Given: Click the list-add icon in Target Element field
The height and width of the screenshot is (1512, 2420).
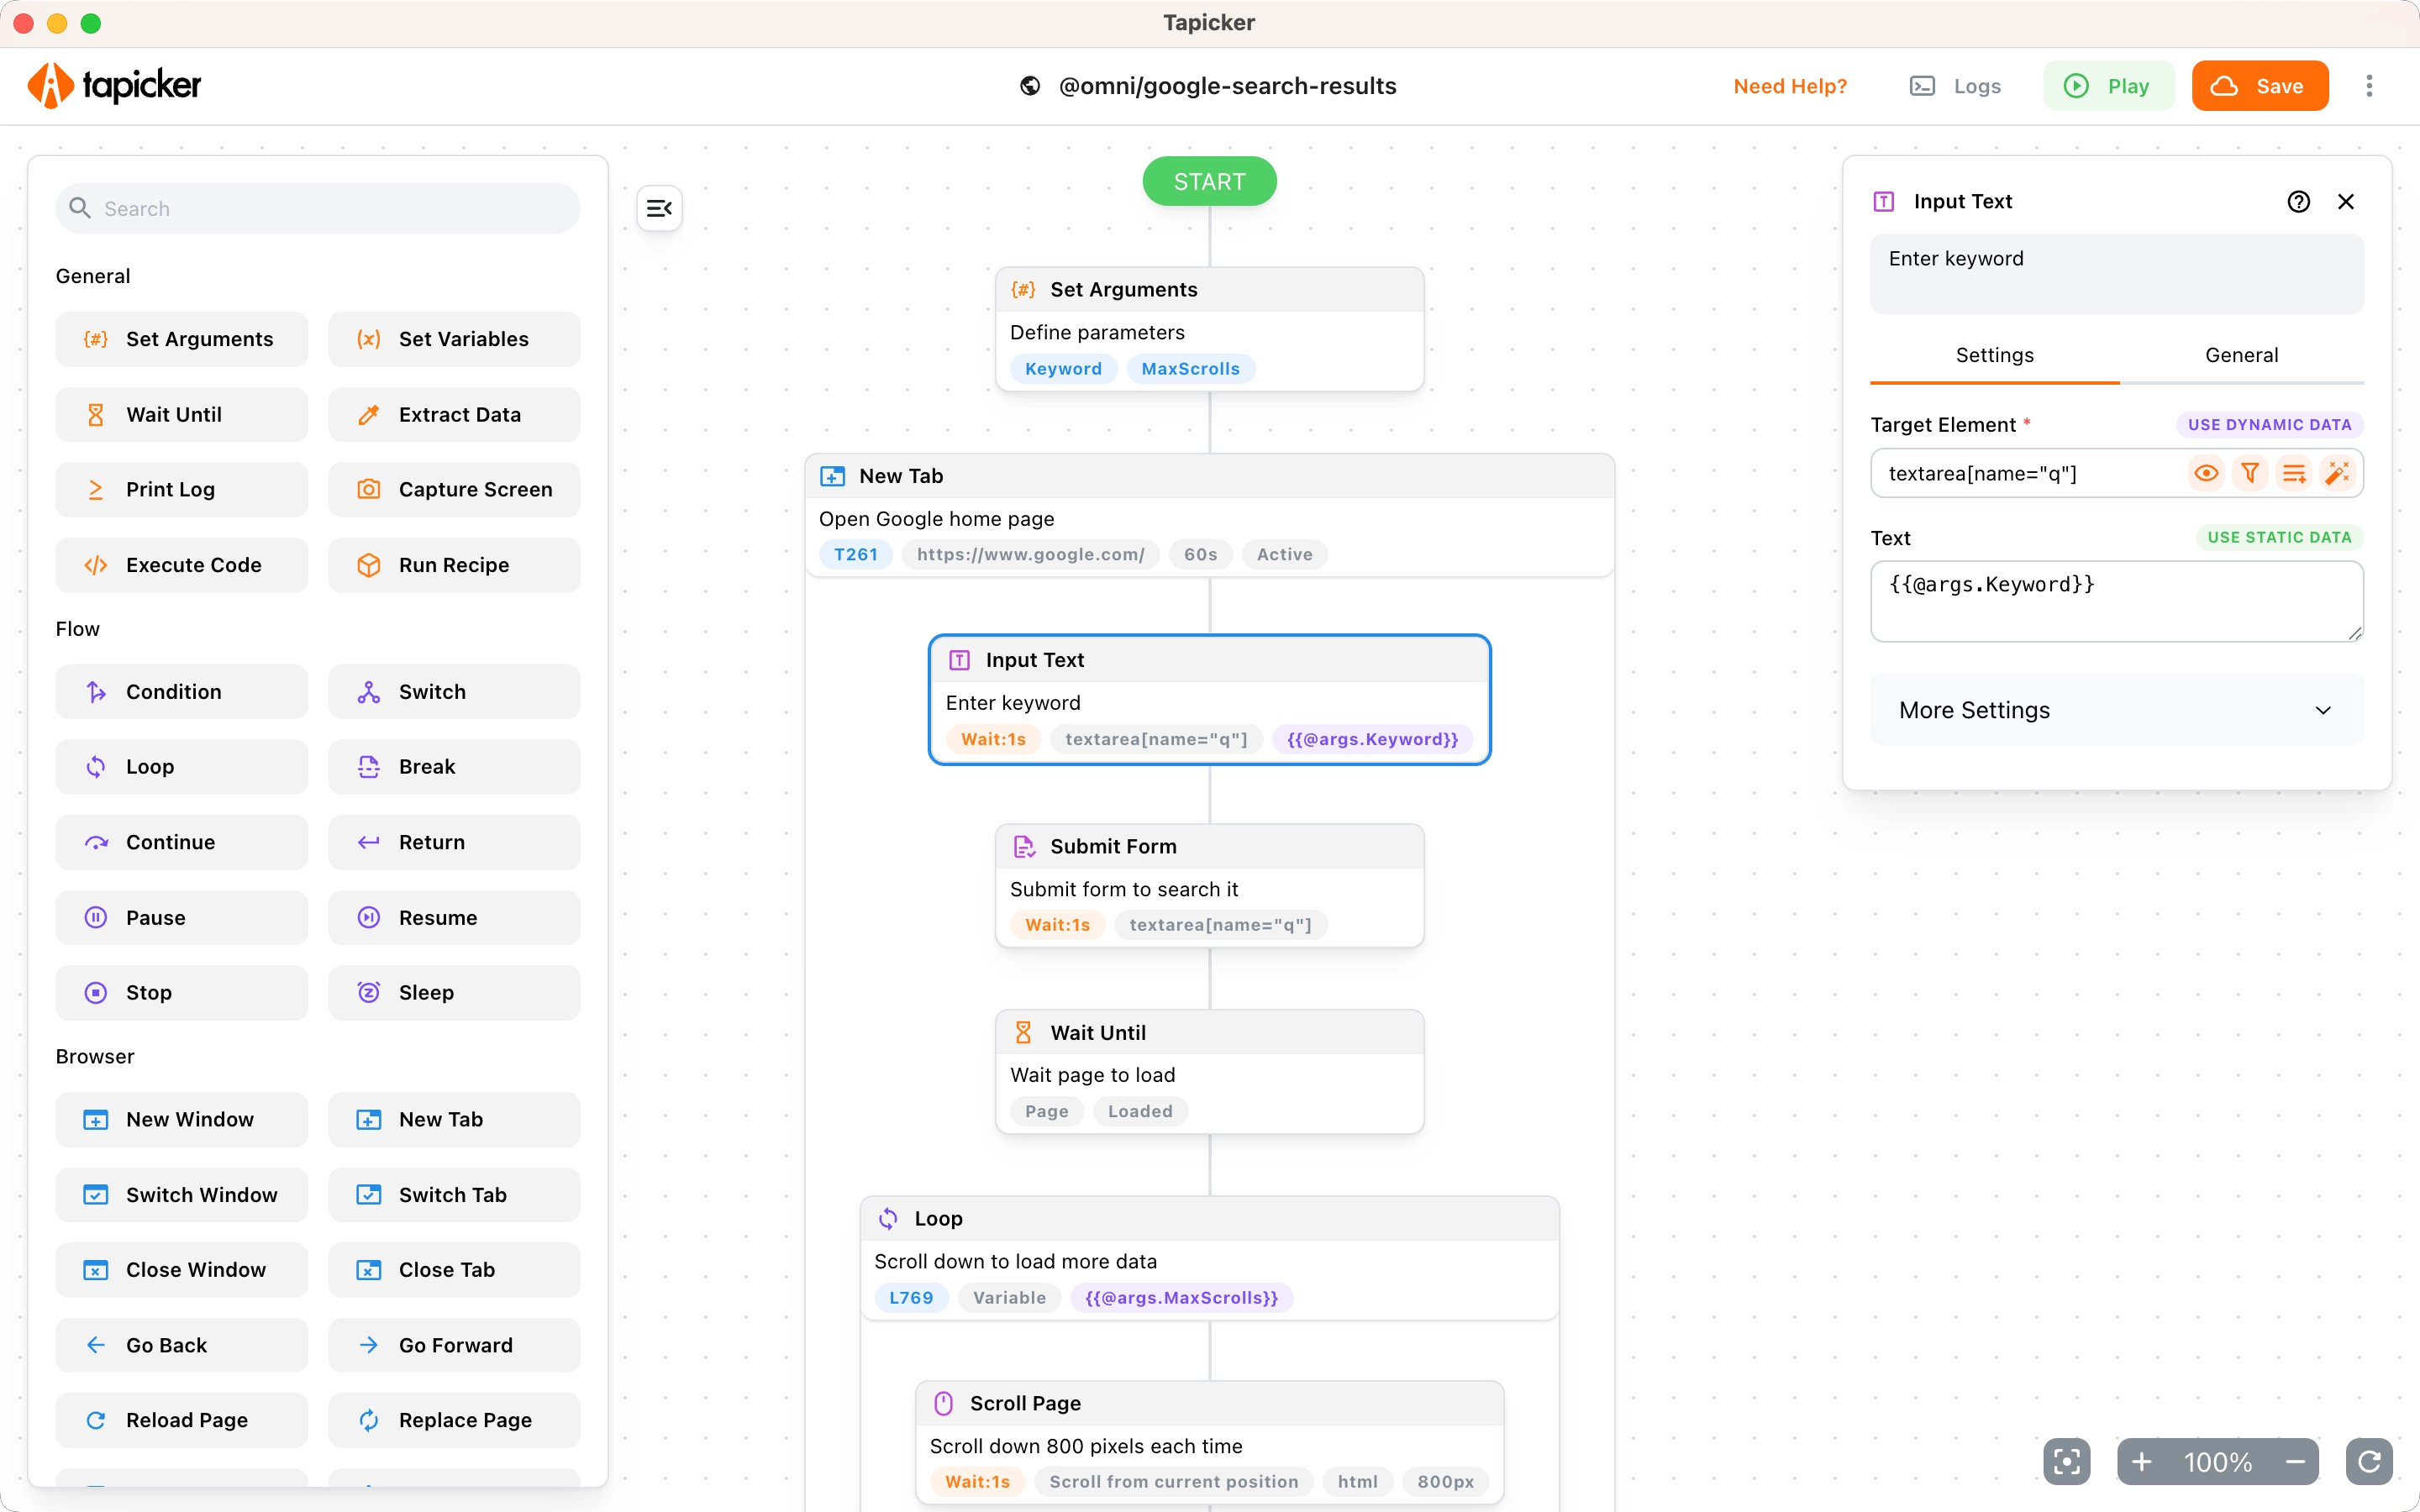Looking at the screenshot, I should 2294,473.
